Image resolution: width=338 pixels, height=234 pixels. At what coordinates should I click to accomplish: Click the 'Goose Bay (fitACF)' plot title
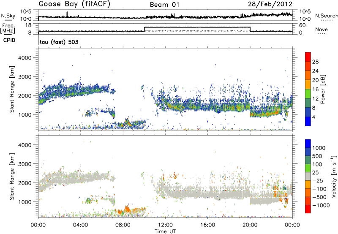click(x=74, y=4)
